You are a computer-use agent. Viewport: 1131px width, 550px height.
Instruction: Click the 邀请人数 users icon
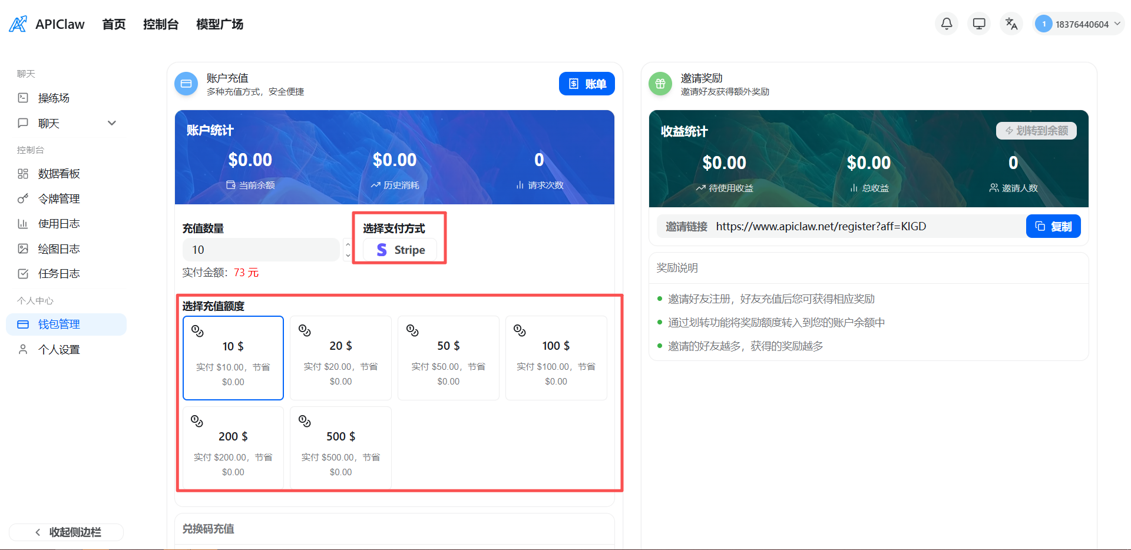(994, 188)
